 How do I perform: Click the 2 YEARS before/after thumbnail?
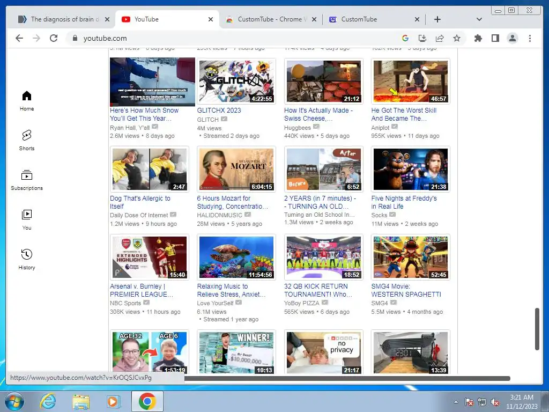[323, 169]
